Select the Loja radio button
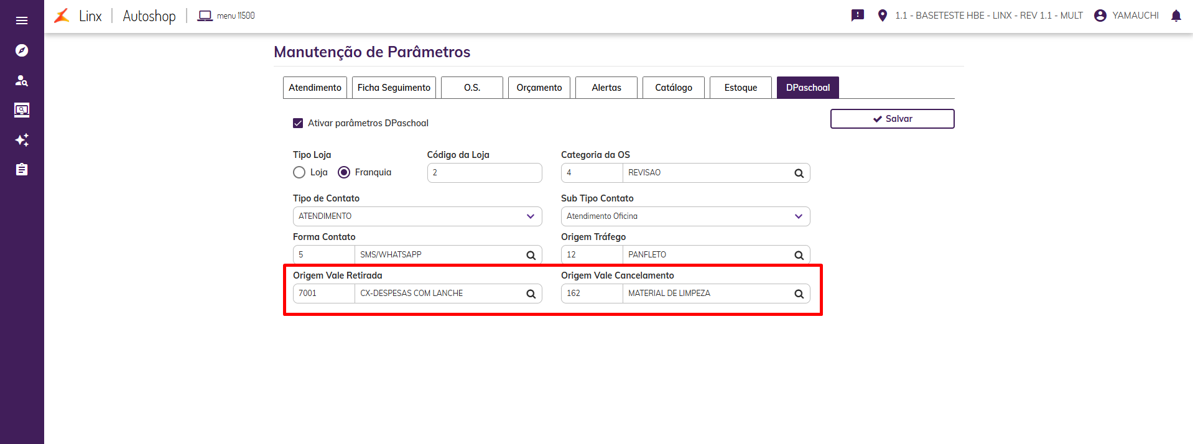Image resolution: width=1193 pixels, height=444 pixels. pyautogui.click(x=299, y=172)
